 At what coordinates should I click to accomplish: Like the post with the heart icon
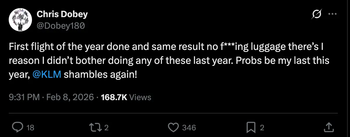pyautogui.click(x=173, y=127)
